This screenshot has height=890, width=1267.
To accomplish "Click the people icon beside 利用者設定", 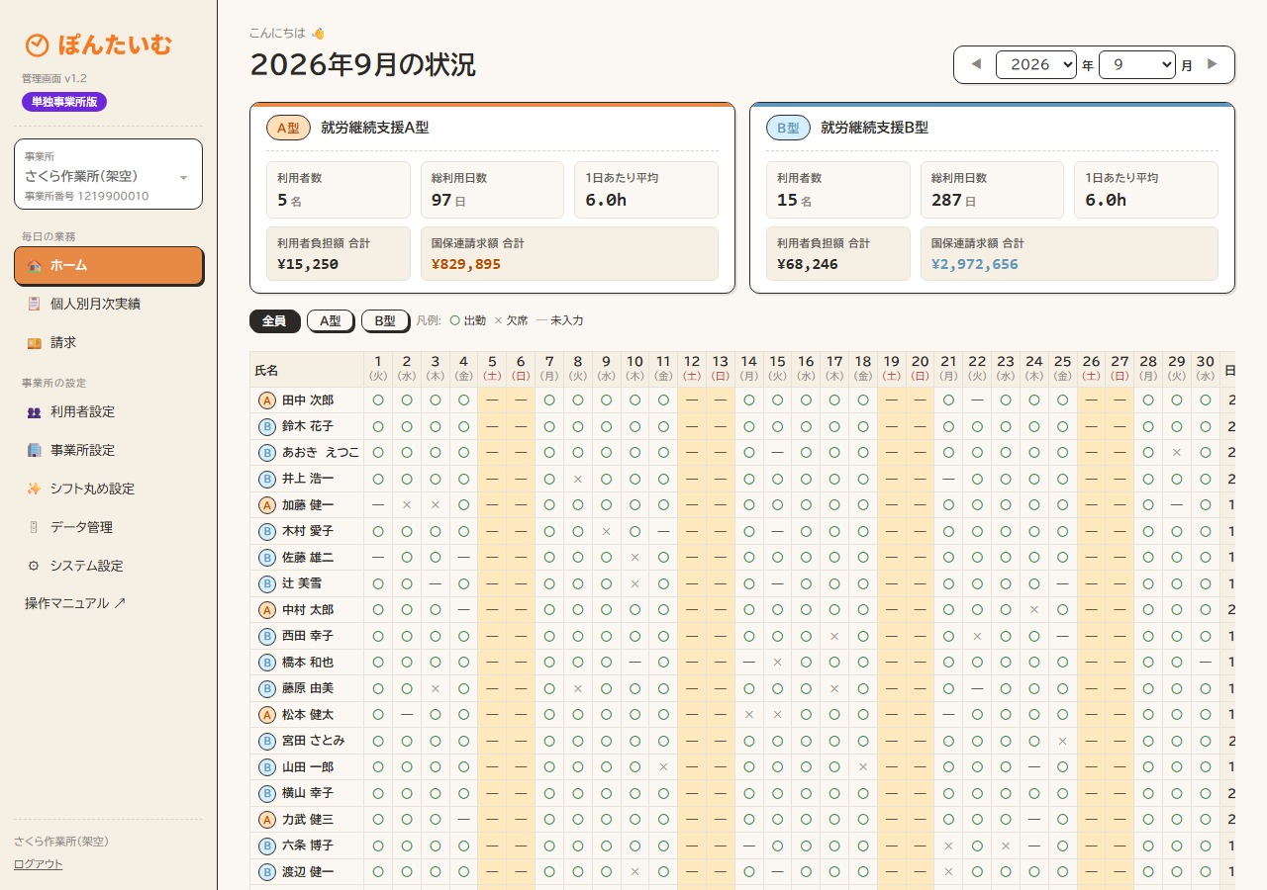I will coord(34,412).
